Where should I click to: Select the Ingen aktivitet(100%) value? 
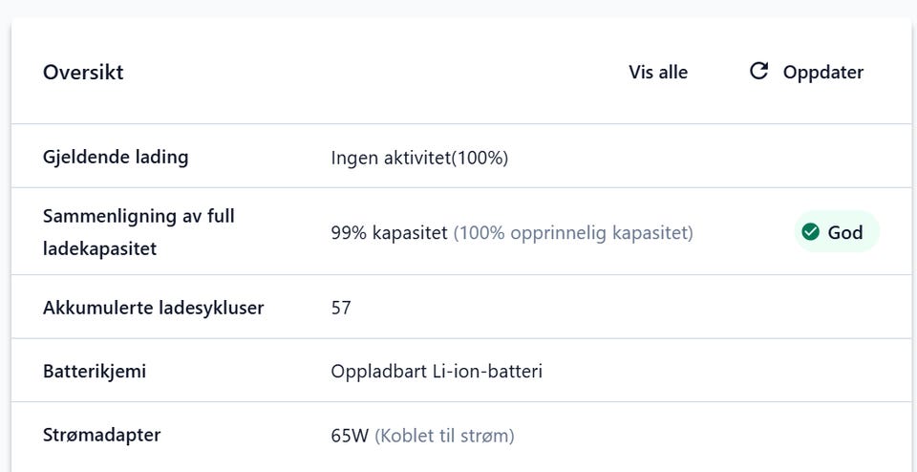pos(419,158)
